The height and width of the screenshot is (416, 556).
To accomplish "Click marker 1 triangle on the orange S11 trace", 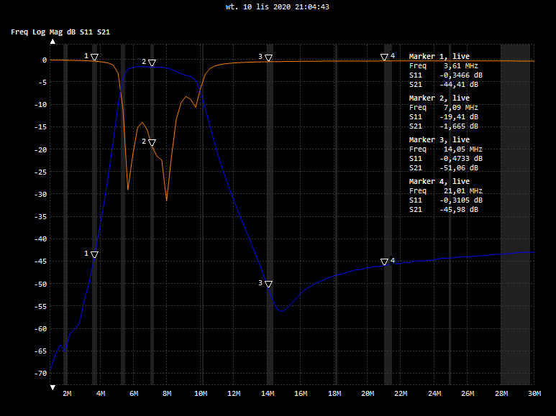I will (95, 57).
